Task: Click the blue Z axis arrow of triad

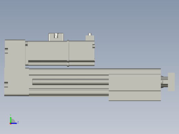Action: tap(14, 123)
